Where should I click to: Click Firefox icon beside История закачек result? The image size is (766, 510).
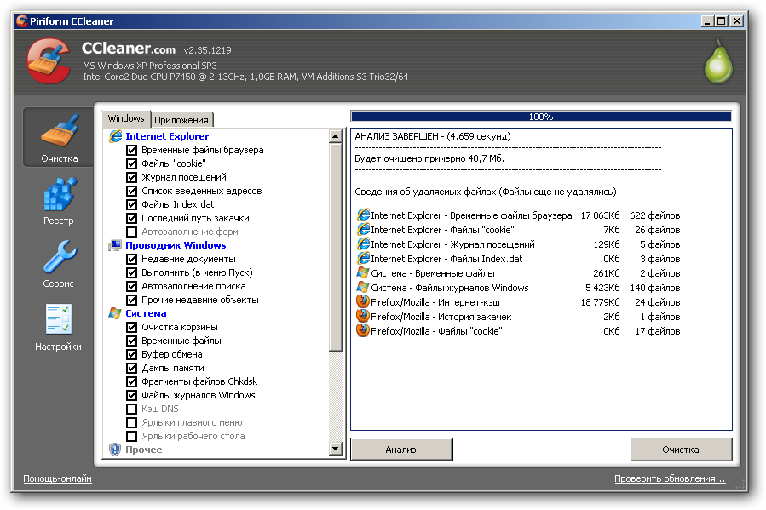[363, 316]
